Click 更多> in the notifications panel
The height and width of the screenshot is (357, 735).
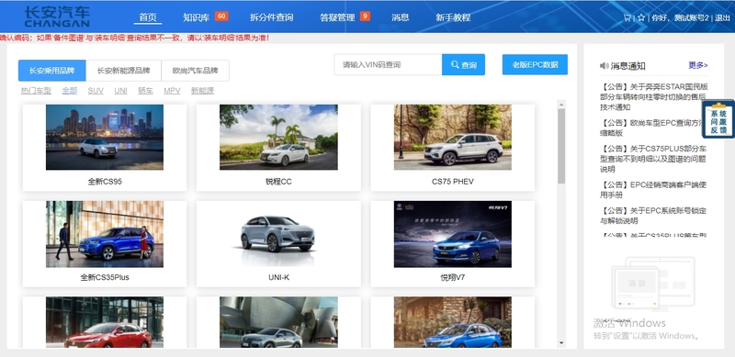[x=698, y=65]
